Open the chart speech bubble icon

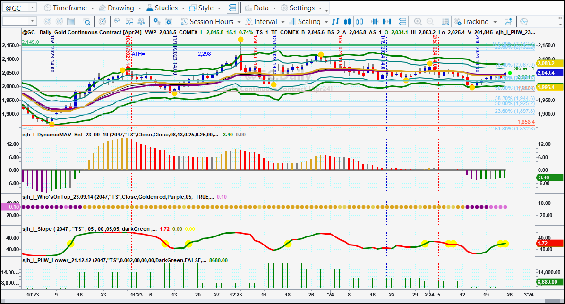(524, 22)
